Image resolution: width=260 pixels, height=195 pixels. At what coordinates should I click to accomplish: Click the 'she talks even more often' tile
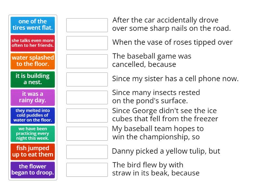click(x=32, y=43)
